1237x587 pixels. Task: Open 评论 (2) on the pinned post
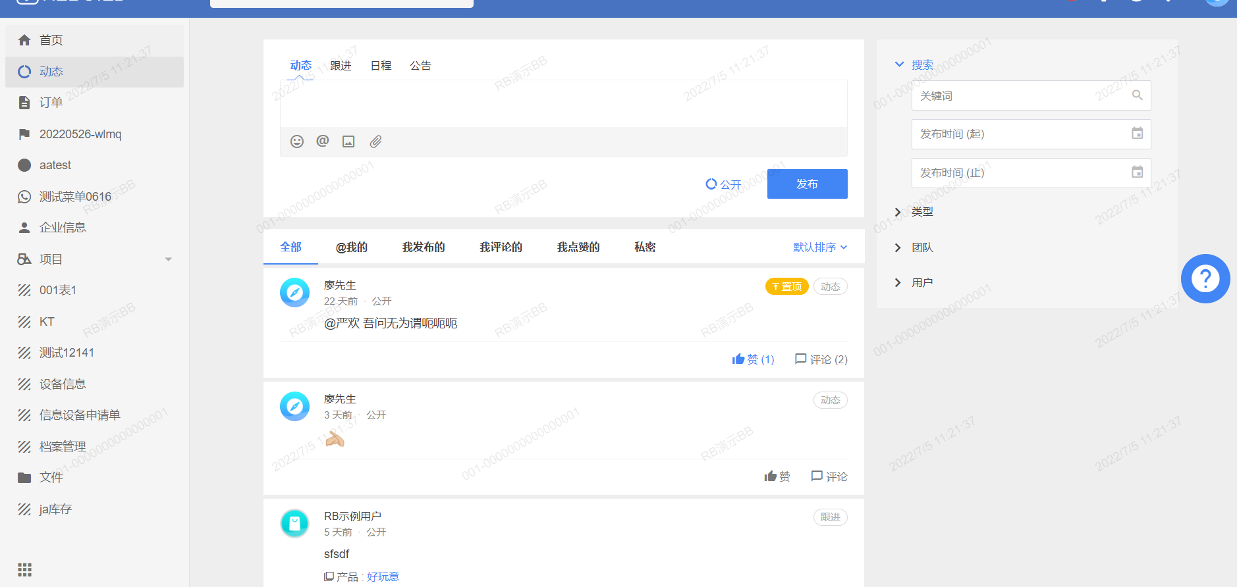821,359
